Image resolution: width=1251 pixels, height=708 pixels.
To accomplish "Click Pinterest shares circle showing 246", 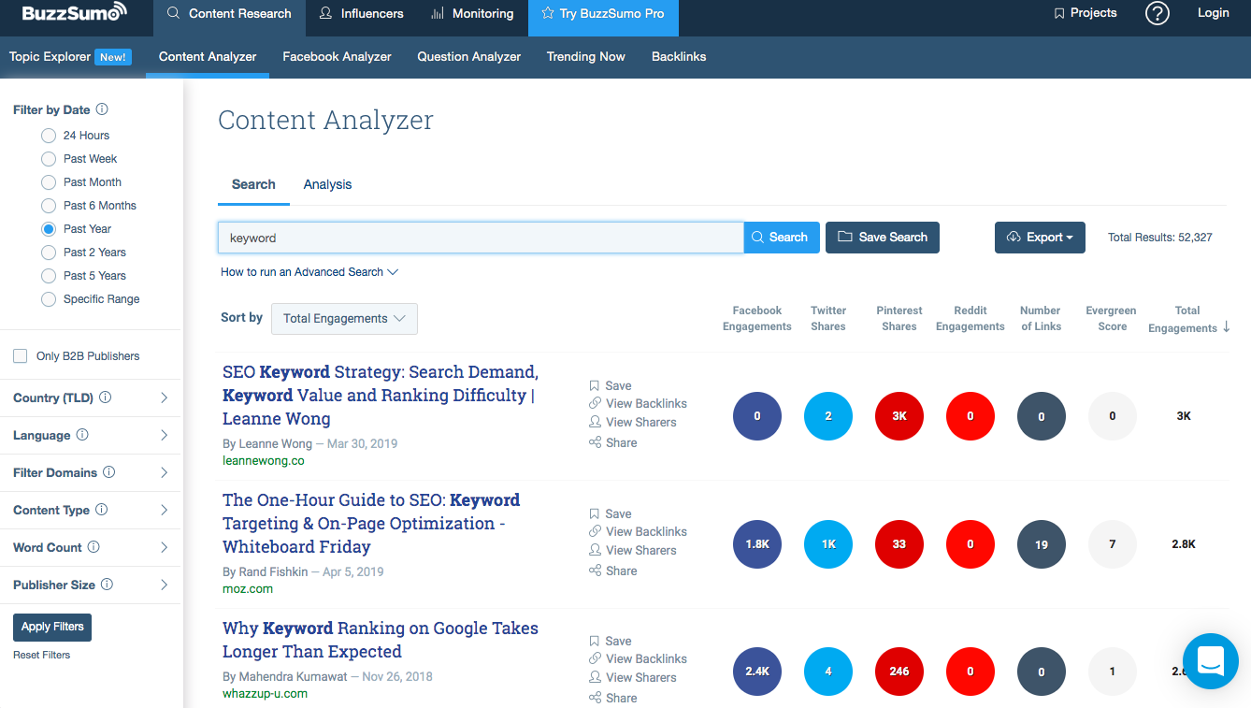I will [899, 672].
